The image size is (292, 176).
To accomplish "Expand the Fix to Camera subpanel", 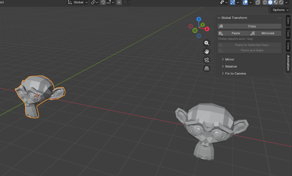I will coord(234,73).
